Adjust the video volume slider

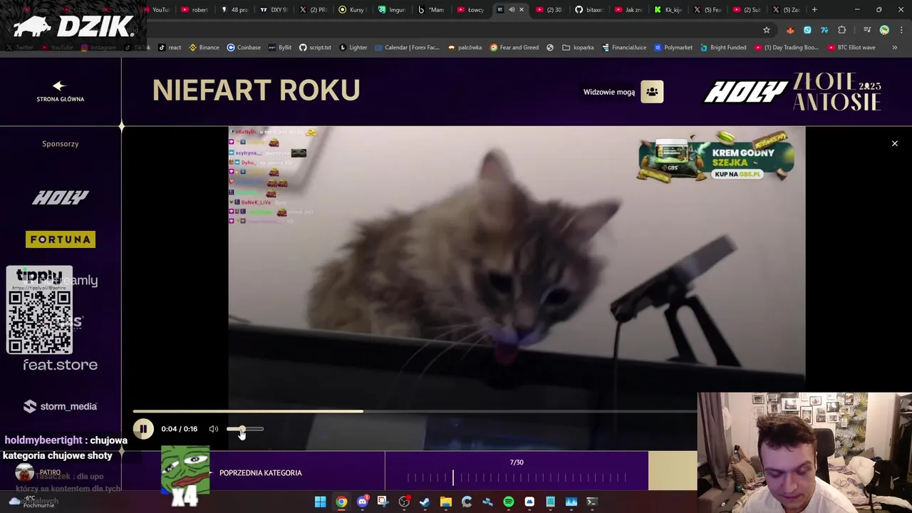[245, 429]
